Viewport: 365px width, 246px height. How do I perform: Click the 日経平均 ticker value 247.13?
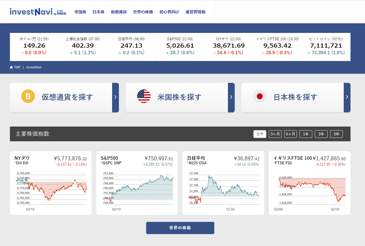131,46
